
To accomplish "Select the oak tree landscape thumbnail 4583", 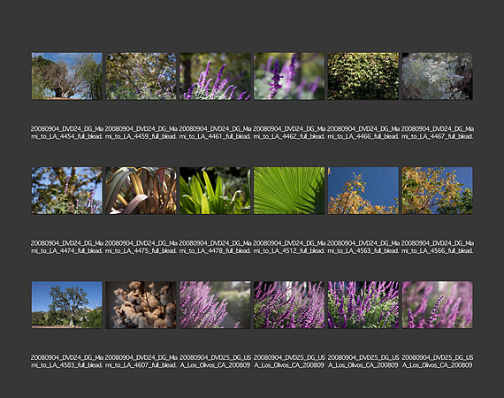I will coord(67,305).
